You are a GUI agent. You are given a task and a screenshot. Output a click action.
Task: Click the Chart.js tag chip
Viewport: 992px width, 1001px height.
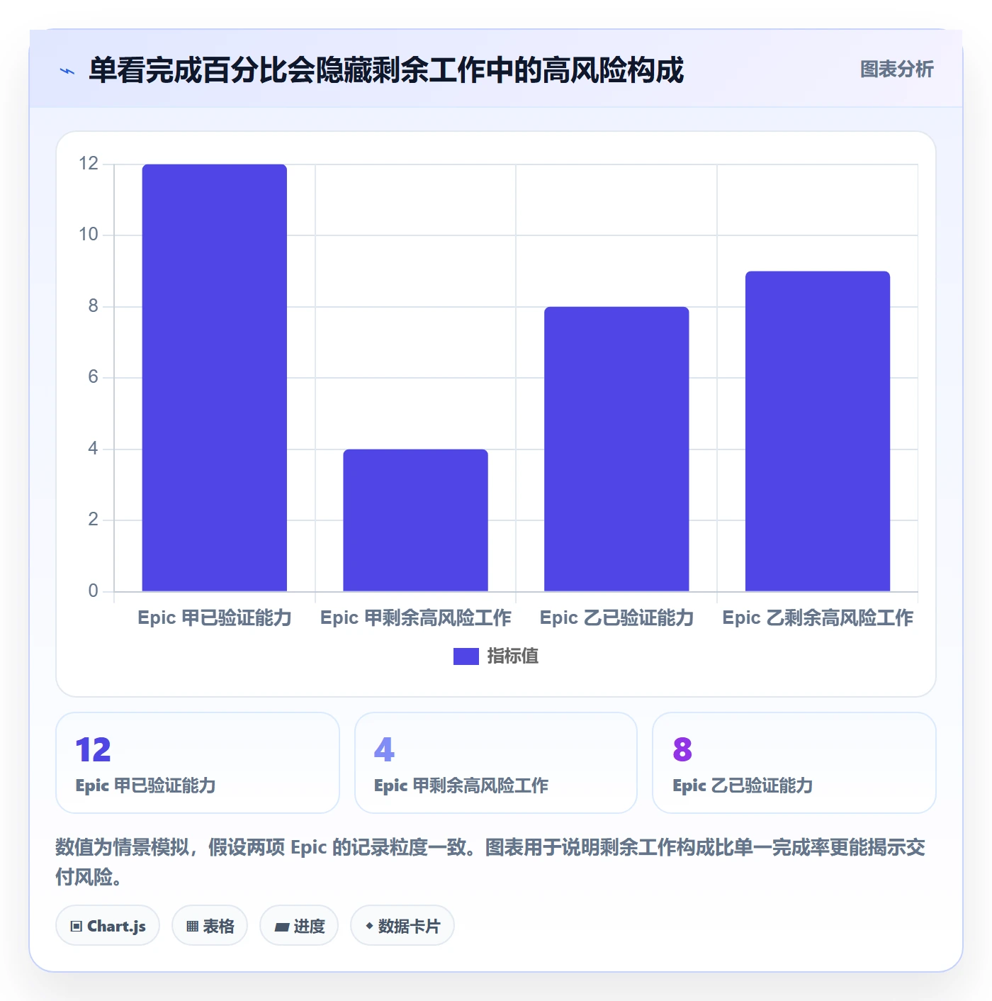[x=108, y=926]
